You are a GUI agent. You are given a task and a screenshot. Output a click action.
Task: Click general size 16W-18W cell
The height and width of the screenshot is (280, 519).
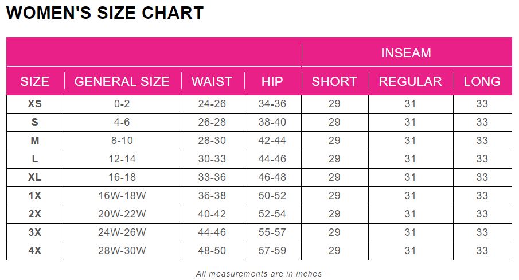(122, 196)
